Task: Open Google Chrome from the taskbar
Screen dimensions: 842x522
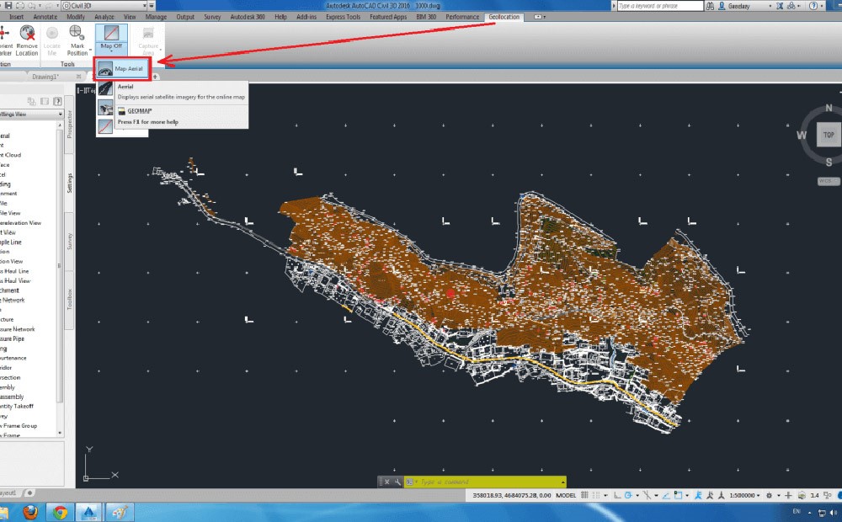Action: (60, 511)
